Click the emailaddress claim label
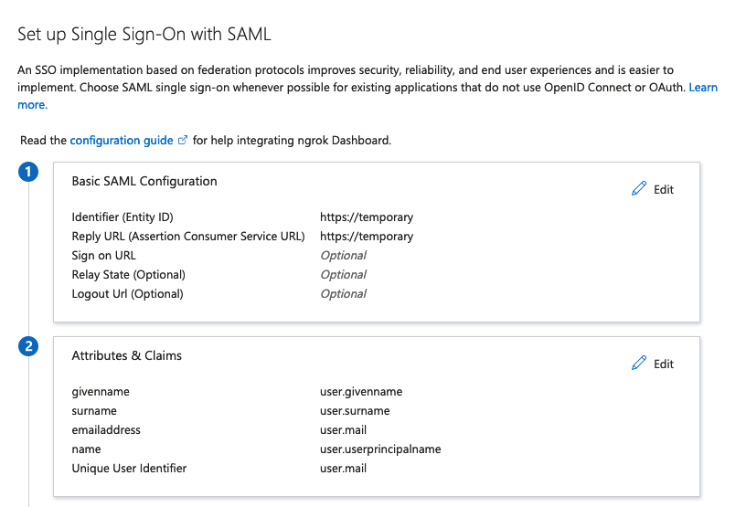The height and width of the screenshot is (507, 746). pos(106,430)
